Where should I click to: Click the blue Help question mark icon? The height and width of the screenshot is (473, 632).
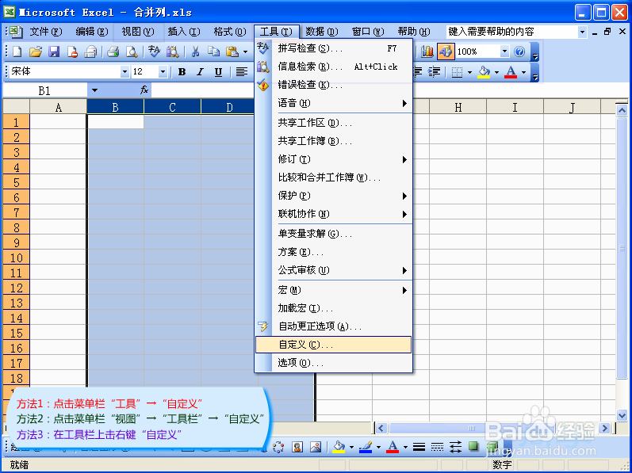(519, 51)
